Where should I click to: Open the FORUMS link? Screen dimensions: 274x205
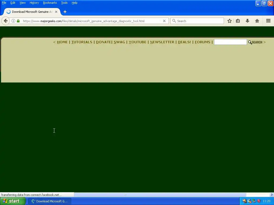pos(203,42)
